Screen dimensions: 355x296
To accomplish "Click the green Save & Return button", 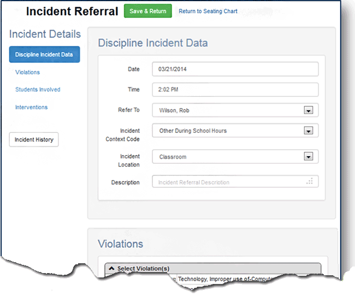I will [147, 11].
